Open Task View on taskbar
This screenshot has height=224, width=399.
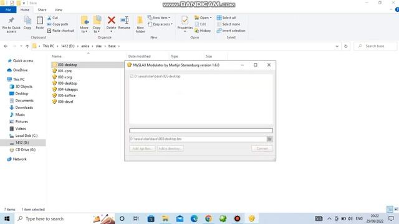pos(136,218)
